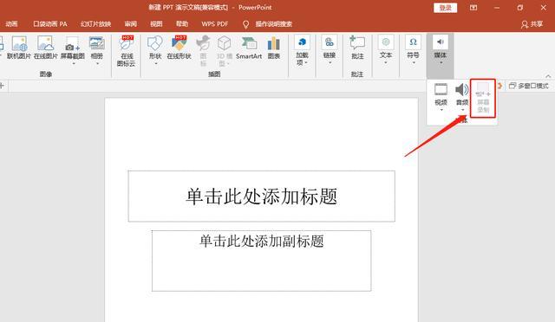The width and height of the screenshot is (555, 322).
Task: Switch to the 口袋动画 PA tab
Action: (x=50, y=24)
